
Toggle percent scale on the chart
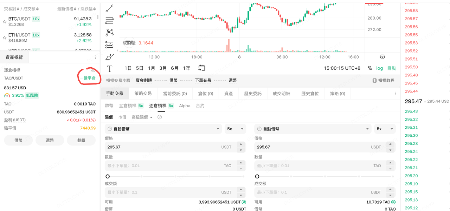pyautogui.click(x=369, y=68)
